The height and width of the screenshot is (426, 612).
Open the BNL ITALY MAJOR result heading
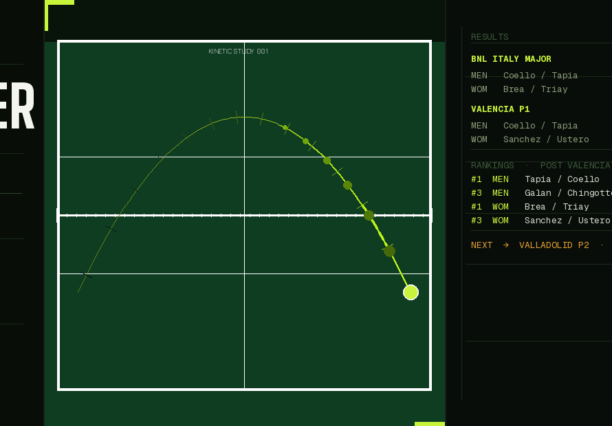coord(511,59)
